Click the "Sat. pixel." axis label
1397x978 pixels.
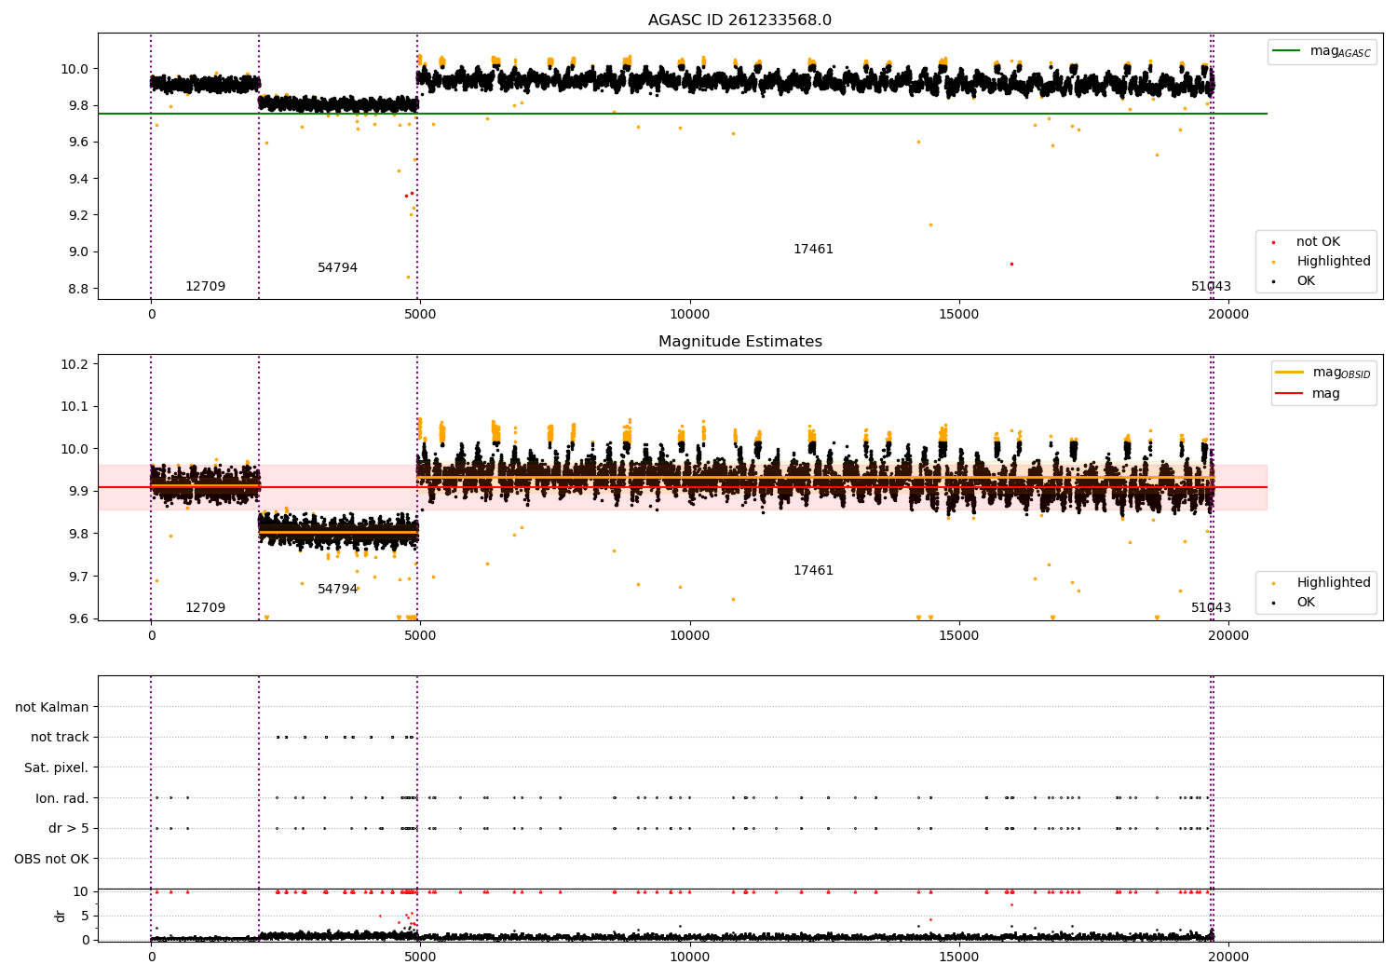(x=56, y=768)
